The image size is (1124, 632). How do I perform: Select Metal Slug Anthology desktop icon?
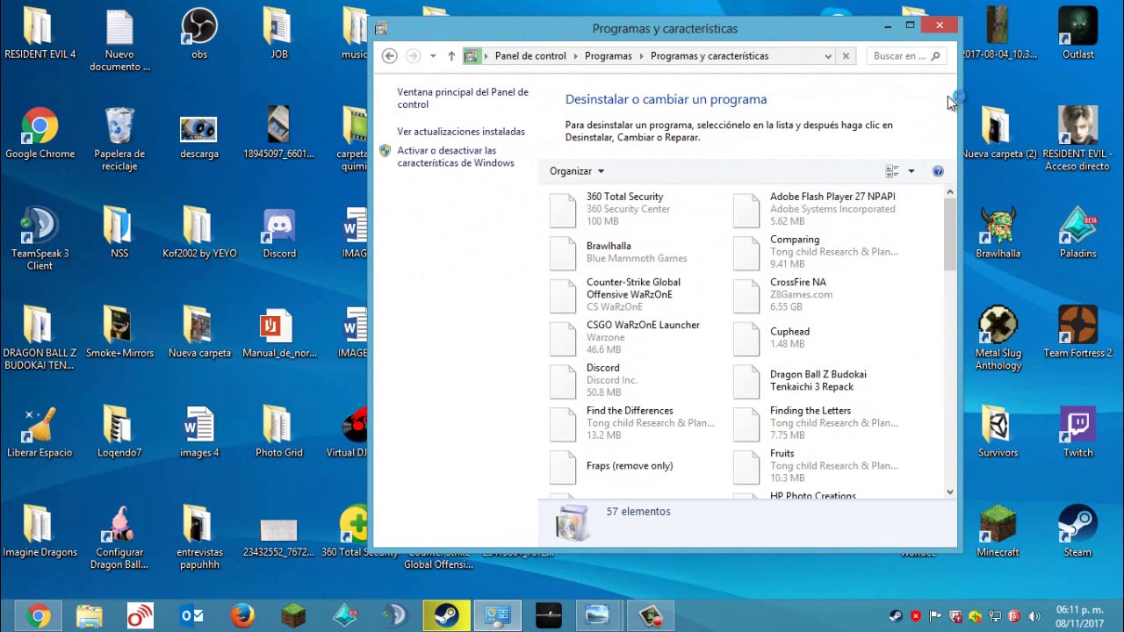click(x=998, y=338)
